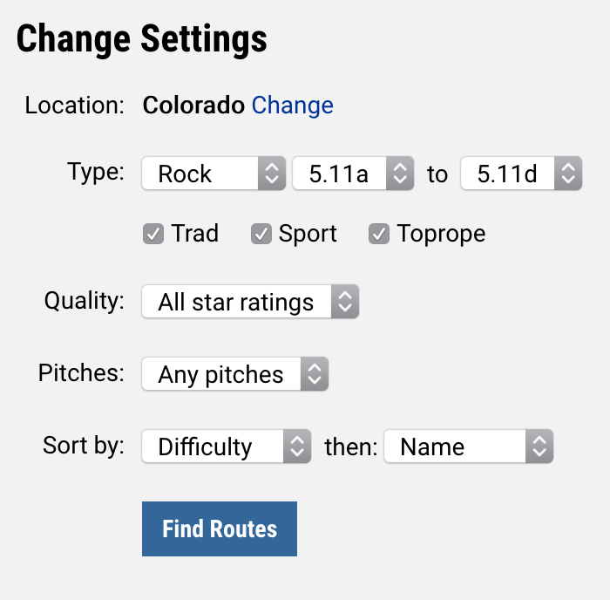Open the Name secondary sort dropdown

tap(469, 447)
